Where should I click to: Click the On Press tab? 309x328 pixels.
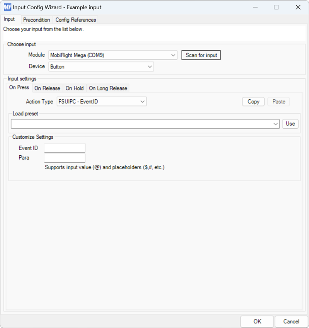(x=19, y=88)
